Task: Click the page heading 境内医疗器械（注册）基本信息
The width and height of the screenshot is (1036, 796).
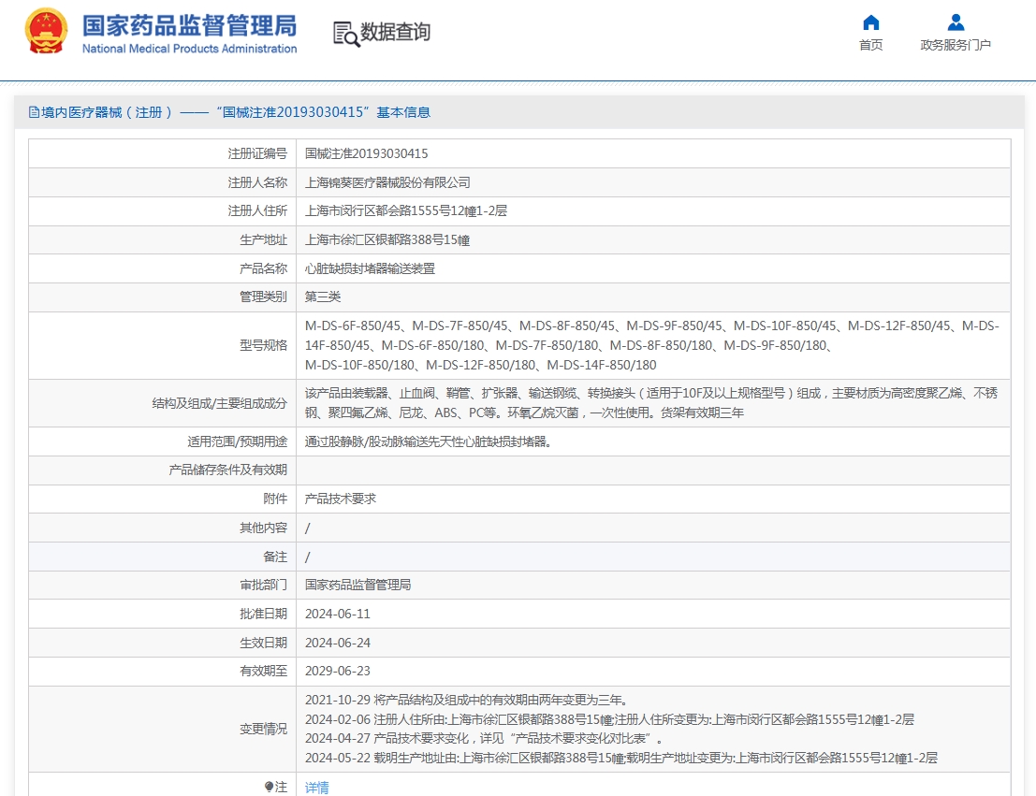Action: (235, 112)
